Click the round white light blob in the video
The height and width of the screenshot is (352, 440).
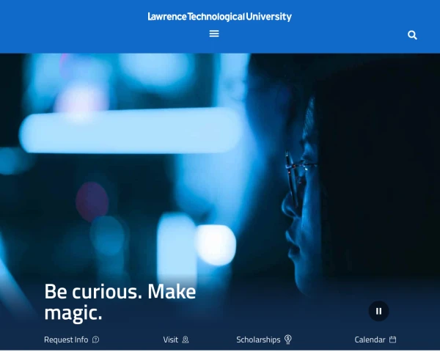(x=216, y=244)
